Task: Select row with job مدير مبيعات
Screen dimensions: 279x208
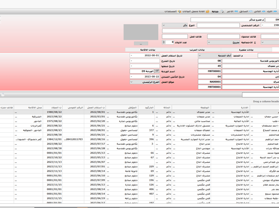Action: (139, 117)
